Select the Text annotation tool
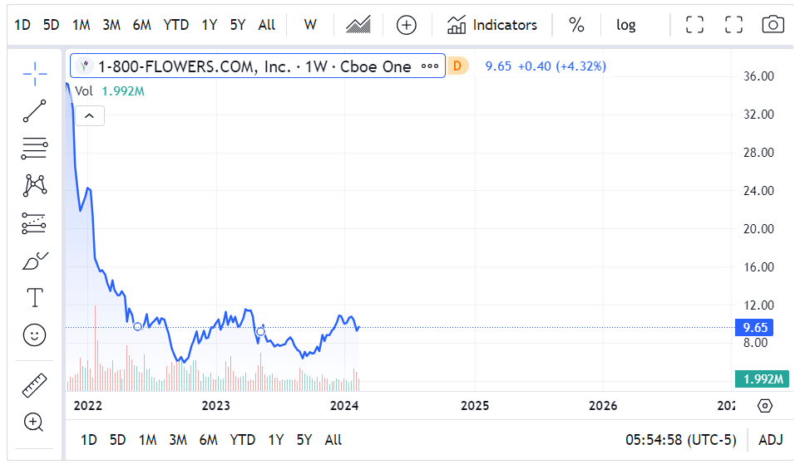 [x=34, y=297]
